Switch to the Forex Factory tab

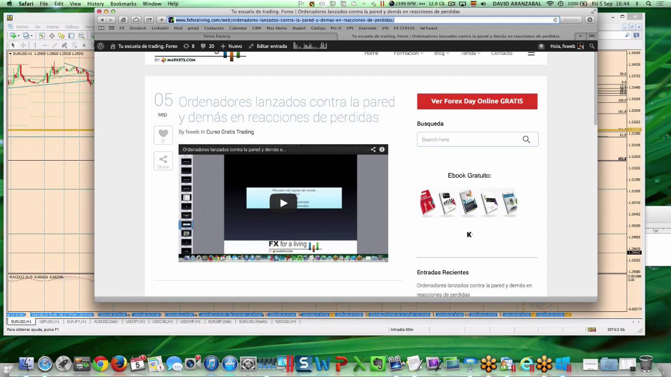(217, 36)
